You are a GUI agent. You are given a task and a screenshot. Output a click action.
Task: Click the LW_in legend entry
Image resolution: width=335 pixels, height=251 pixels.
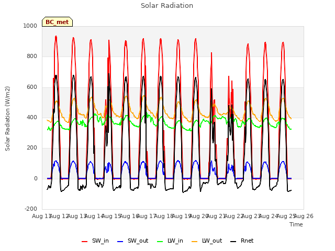click(x=170, y=241)
